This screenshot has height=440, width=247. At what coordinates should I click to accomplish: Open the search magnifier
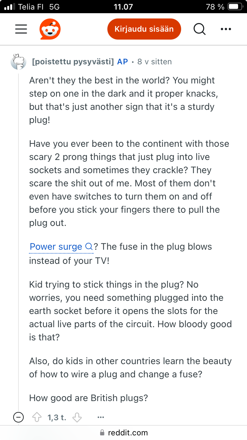199,29
